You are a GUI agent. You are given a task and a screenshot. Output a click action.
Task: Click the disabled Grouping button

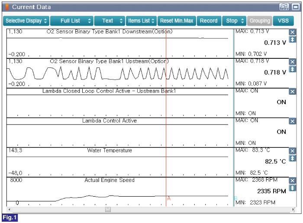260,21
